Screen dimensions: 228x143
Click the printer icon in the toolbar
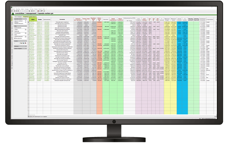[15, 11]
